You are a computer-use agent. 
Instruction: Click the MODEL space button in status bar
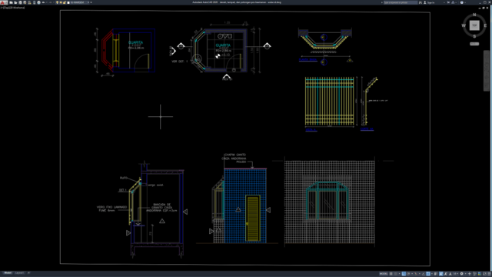[384, 274]
